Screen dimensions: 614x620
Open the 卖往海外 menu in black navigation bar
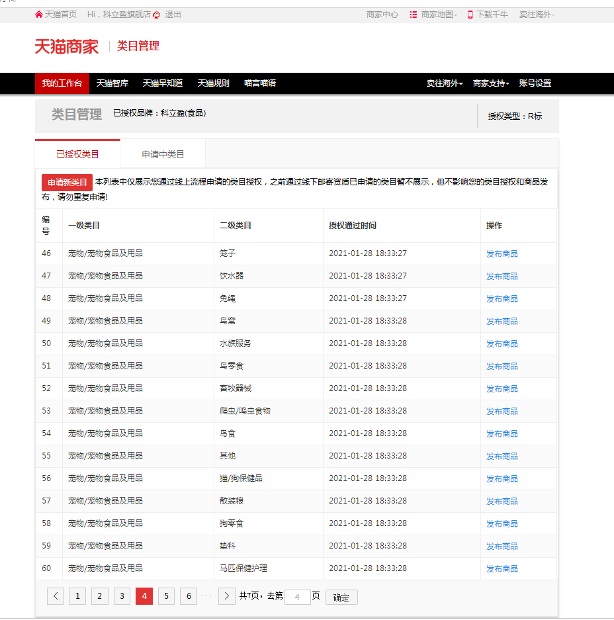coord(445,83)
